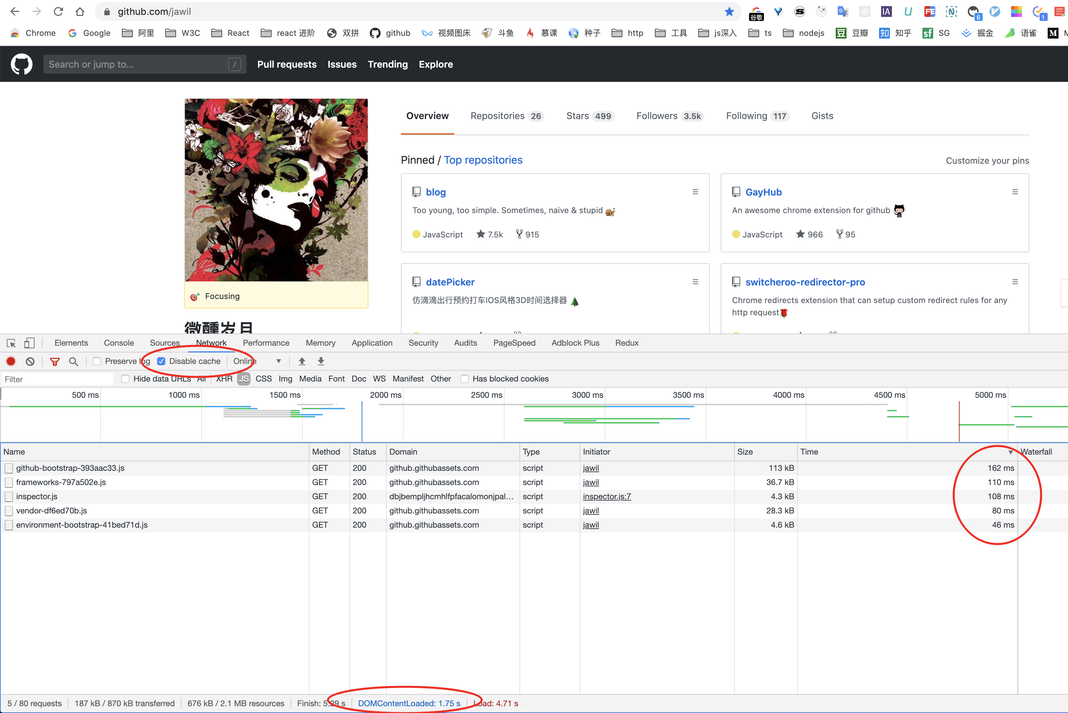1068x713 pixels.
Task: Open the Online throttling dropdown
Action: tap(257, 362)
